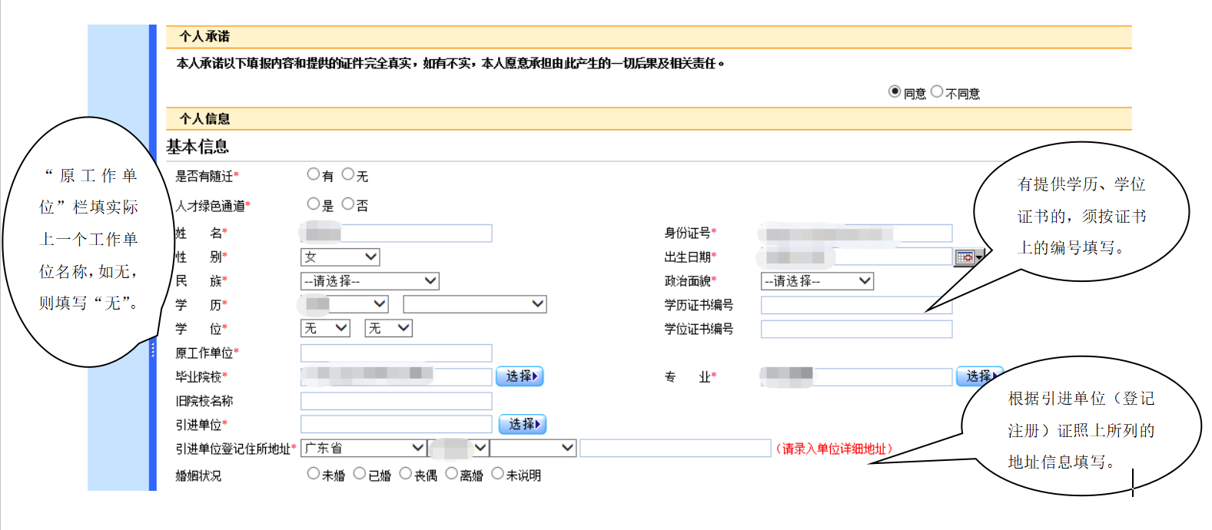1212x530 pixels.
Task: Choose 无 for 是否有随迁
Action: pyautogui.click(x=348, y=174)
